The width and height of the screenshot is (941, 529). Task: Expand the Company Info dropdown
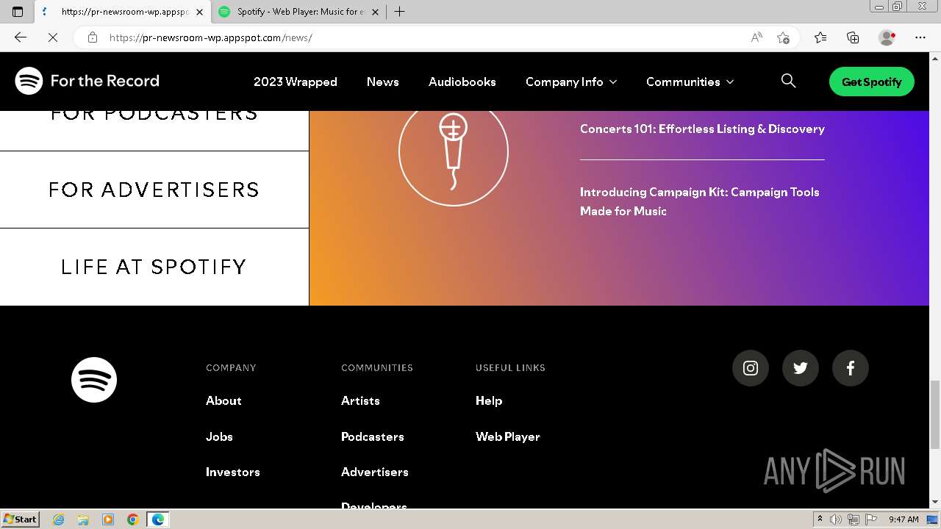pos(571,82)
